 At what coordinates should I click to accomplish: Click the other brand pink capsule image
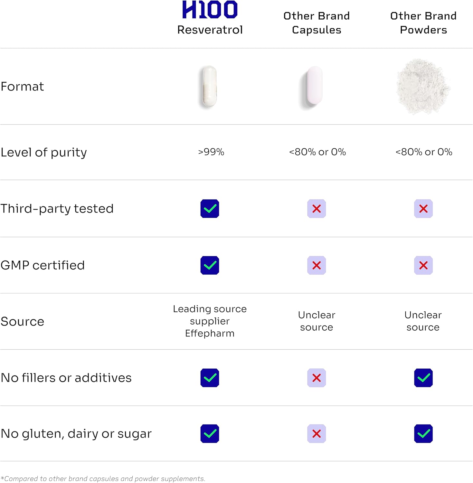(x=314, y=86)
